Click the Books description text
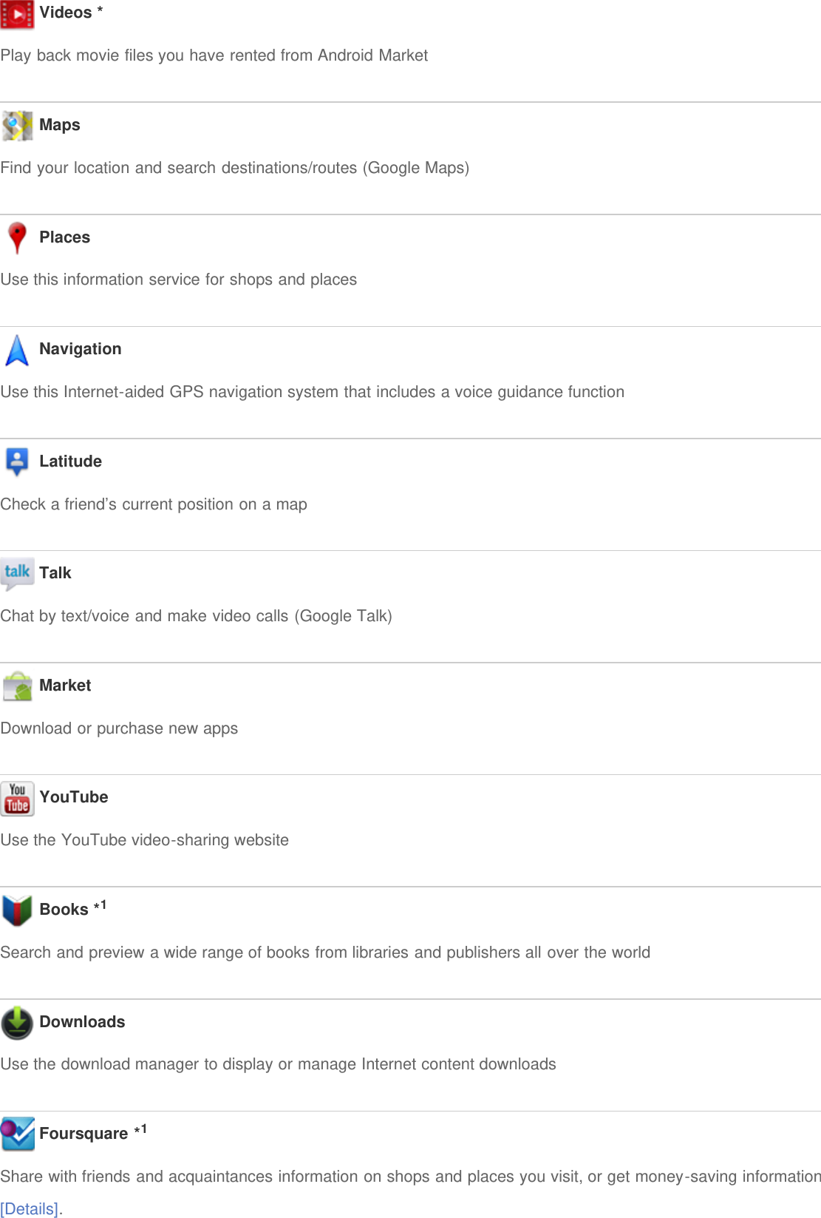821x1218 pixels. point(325,953)
